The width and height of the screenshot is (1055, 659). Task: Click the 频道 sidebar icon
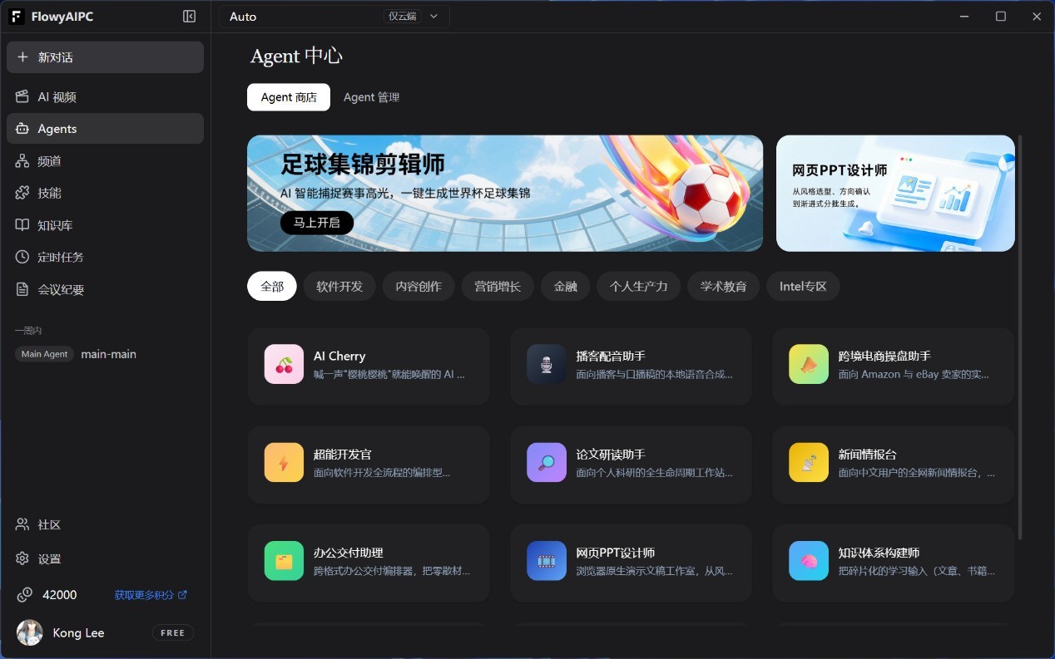[x=22, y=161]
